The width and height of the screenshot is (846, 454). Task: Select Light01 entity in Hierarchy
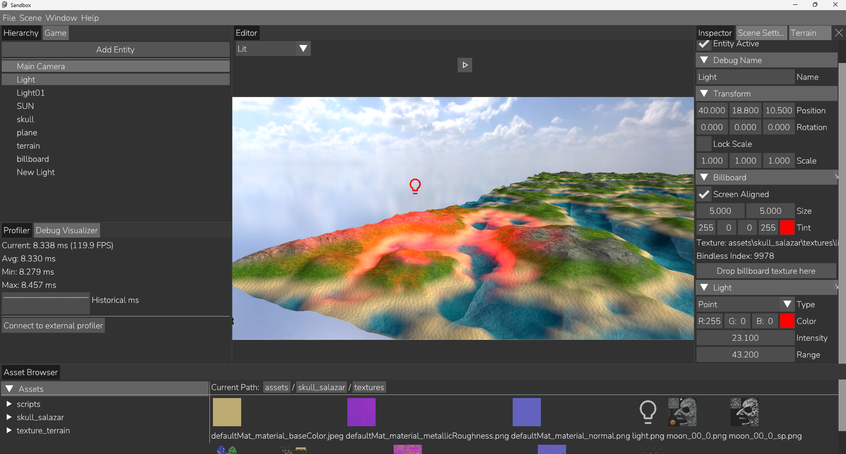click(x=116, y=93)
